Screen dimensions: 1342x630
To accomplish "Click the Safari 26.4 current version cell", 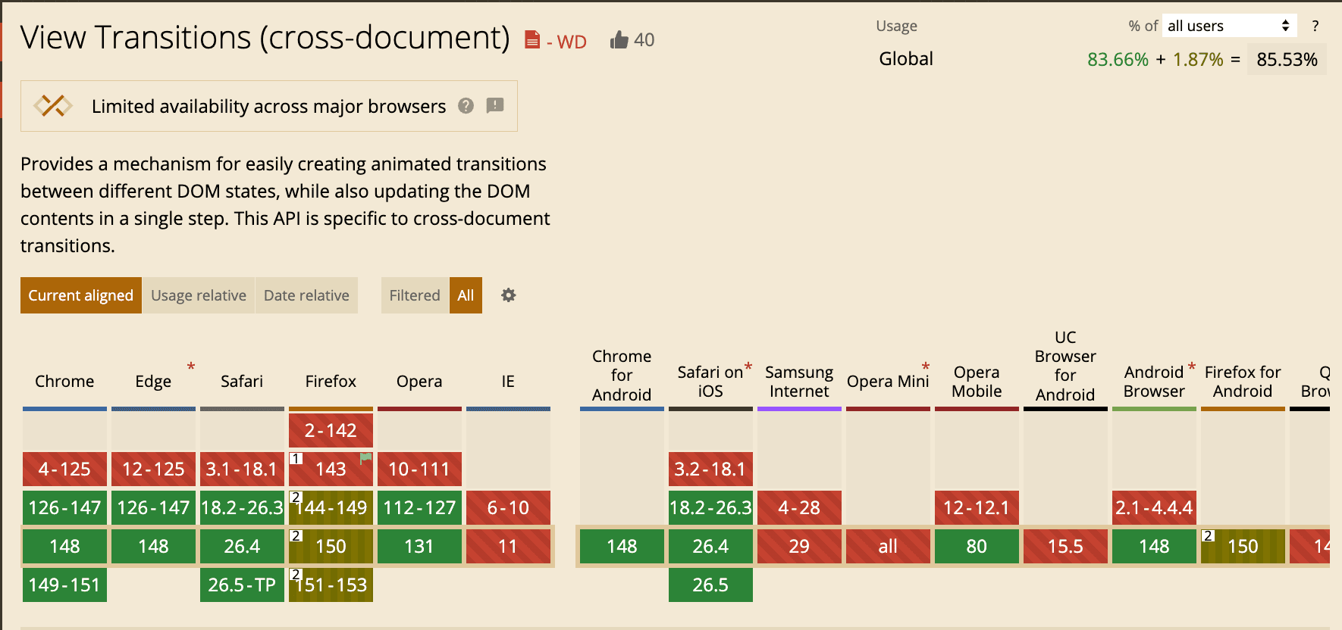I will (x=242, y=547).
